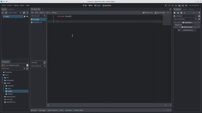This screenshot has width=202, height=113.
Task: Go to previous edited script arrow
Action: tap(168, 13)
